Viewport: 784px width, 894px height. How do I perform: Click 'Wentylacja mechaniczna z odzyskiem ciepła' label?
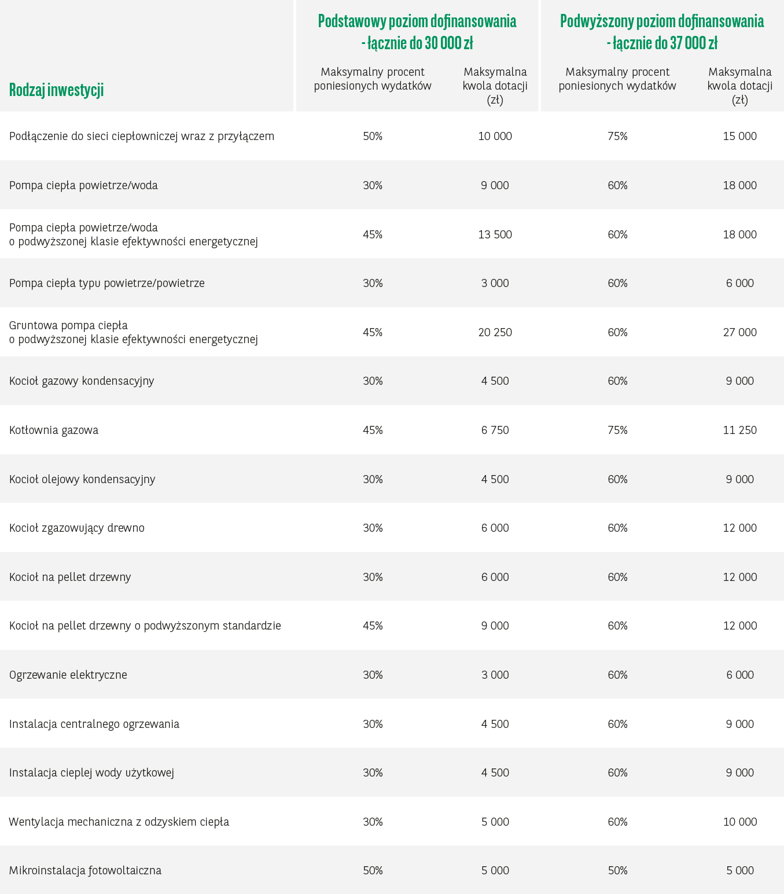pos(119,822)
